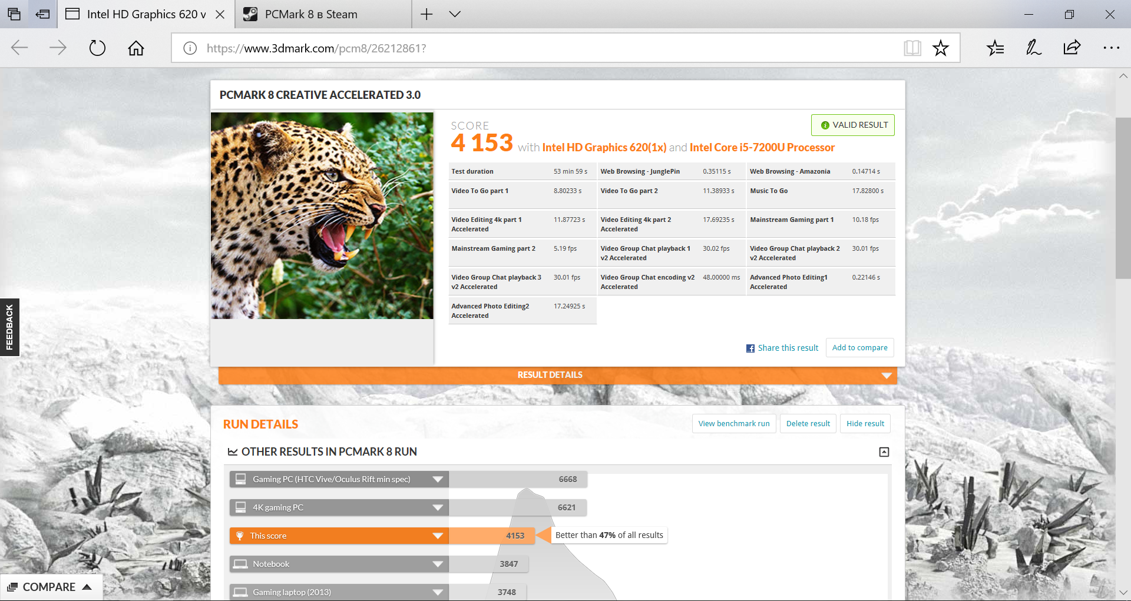Click 'Advanced Photo Editing2 Accelerated' label
Screen dimensions: 1131x601
tap(490, 311)
